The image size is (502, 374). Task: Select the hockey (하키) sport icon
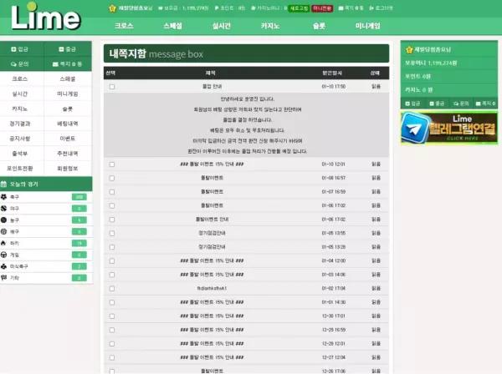[5, 243]
